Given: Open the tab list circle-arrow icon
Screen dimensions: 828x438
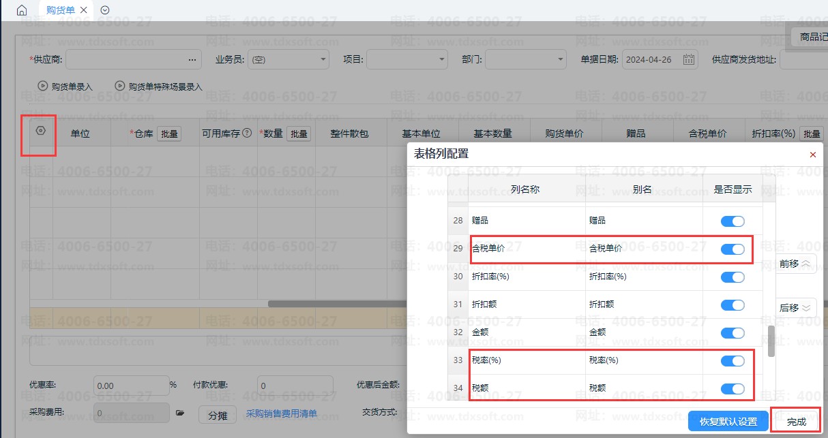Looking at the screenshot, I should 104,10.
